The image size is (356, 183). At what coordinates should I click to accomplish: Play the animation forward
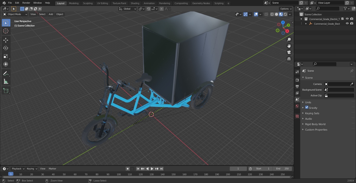[x=152, y=169]
